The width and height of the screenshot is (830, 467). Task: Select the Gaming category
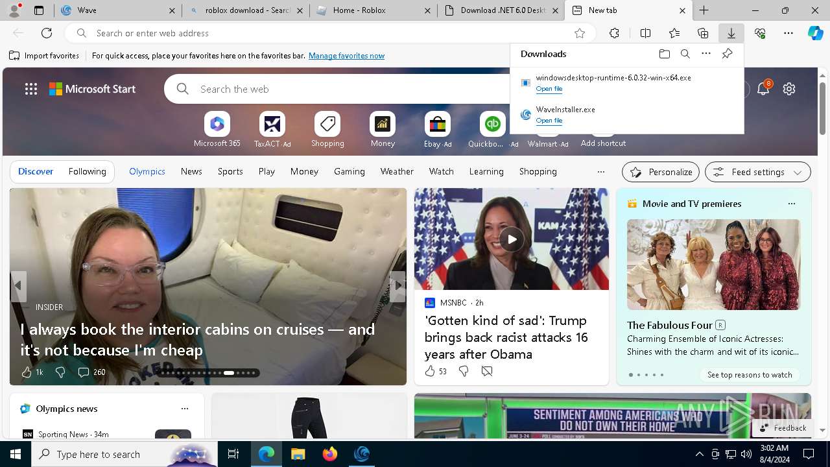(x=350, y=171)
